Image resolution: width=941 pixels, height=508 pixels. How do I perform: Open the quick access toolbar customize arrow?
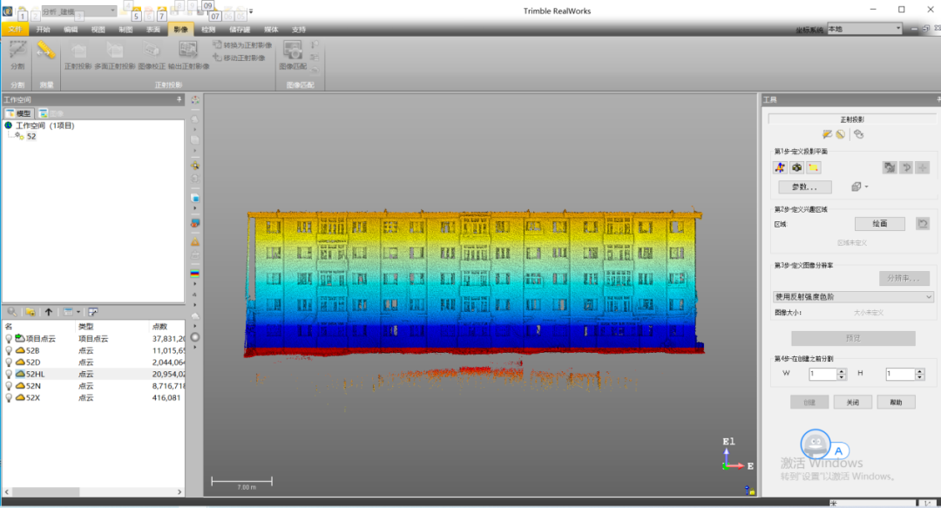[251, 11]
